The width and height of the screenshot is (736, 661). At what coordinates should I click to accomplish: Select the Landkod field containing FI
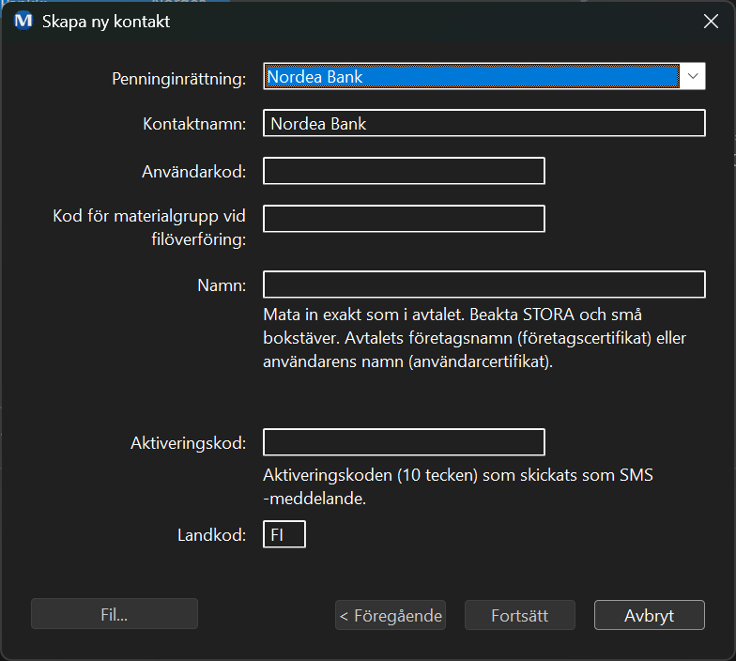tap(284, 534)
